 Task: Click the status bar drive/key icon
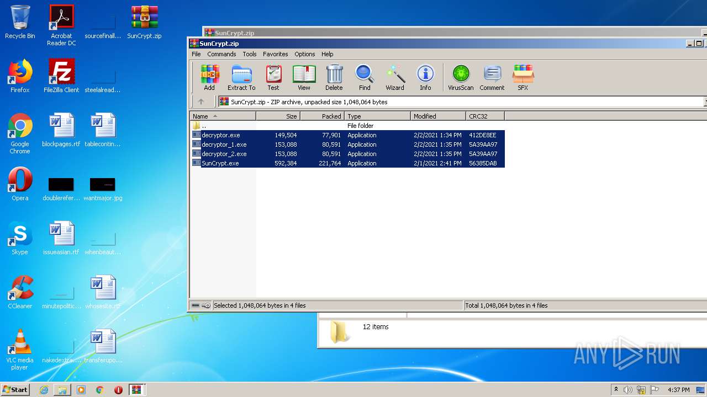(x=201, y=305)
